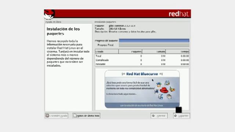The width and height of the screenshot is (235, 132).
Task: Click the Estado column header
Action: pos(107,51)
